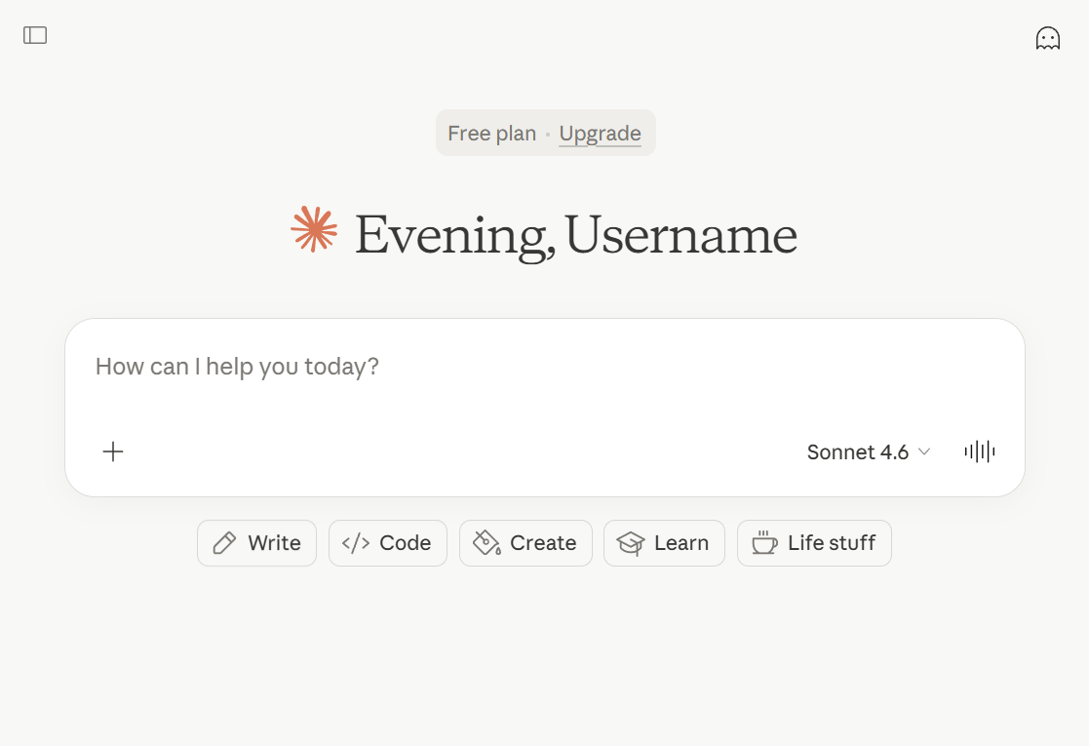Pick the Learn suggestion chip
Image resolution: width=1089 pixels, height=746 pixels.
[x=664, y=543]
